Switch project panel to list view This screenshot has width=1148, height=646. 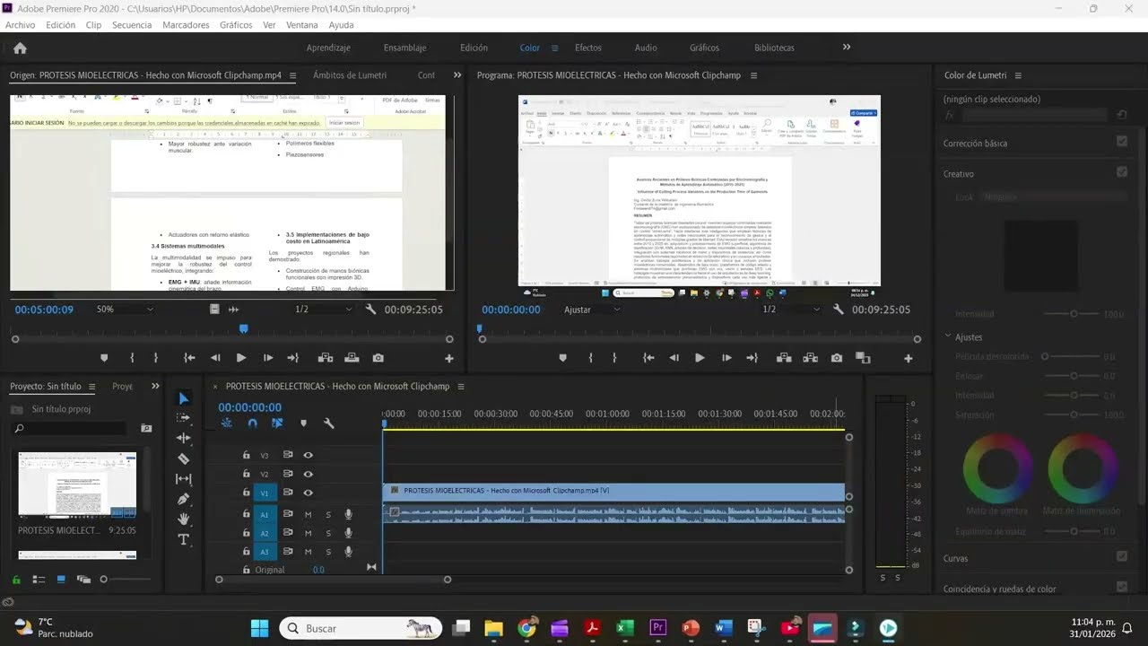coord(39,580)
